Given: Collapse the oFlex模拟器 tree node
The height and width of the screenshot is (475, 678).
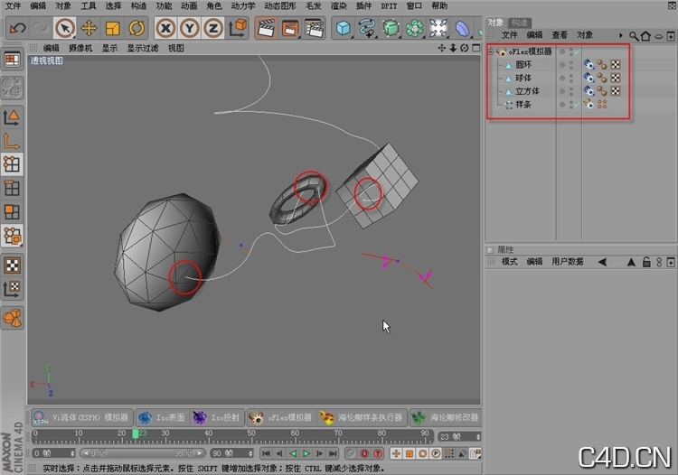Looking at the screenshot, I should pos(491,52).
